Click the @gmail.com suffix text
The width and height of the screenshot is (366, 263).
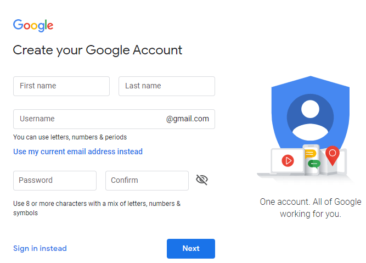(x=188, y=119)
